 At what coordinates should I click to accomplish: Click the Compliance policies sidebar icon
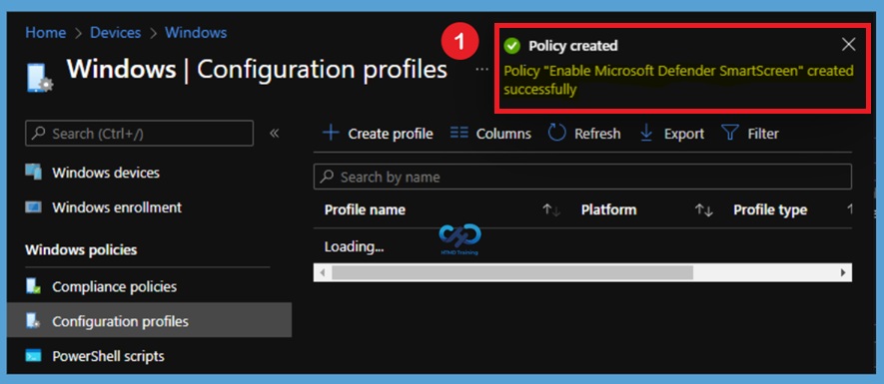point(33,286)
